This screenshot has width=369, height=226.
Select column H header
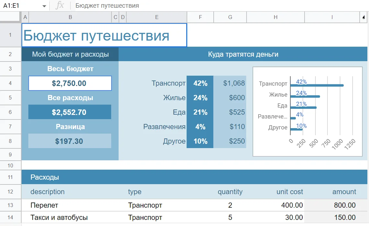[275, 17]
